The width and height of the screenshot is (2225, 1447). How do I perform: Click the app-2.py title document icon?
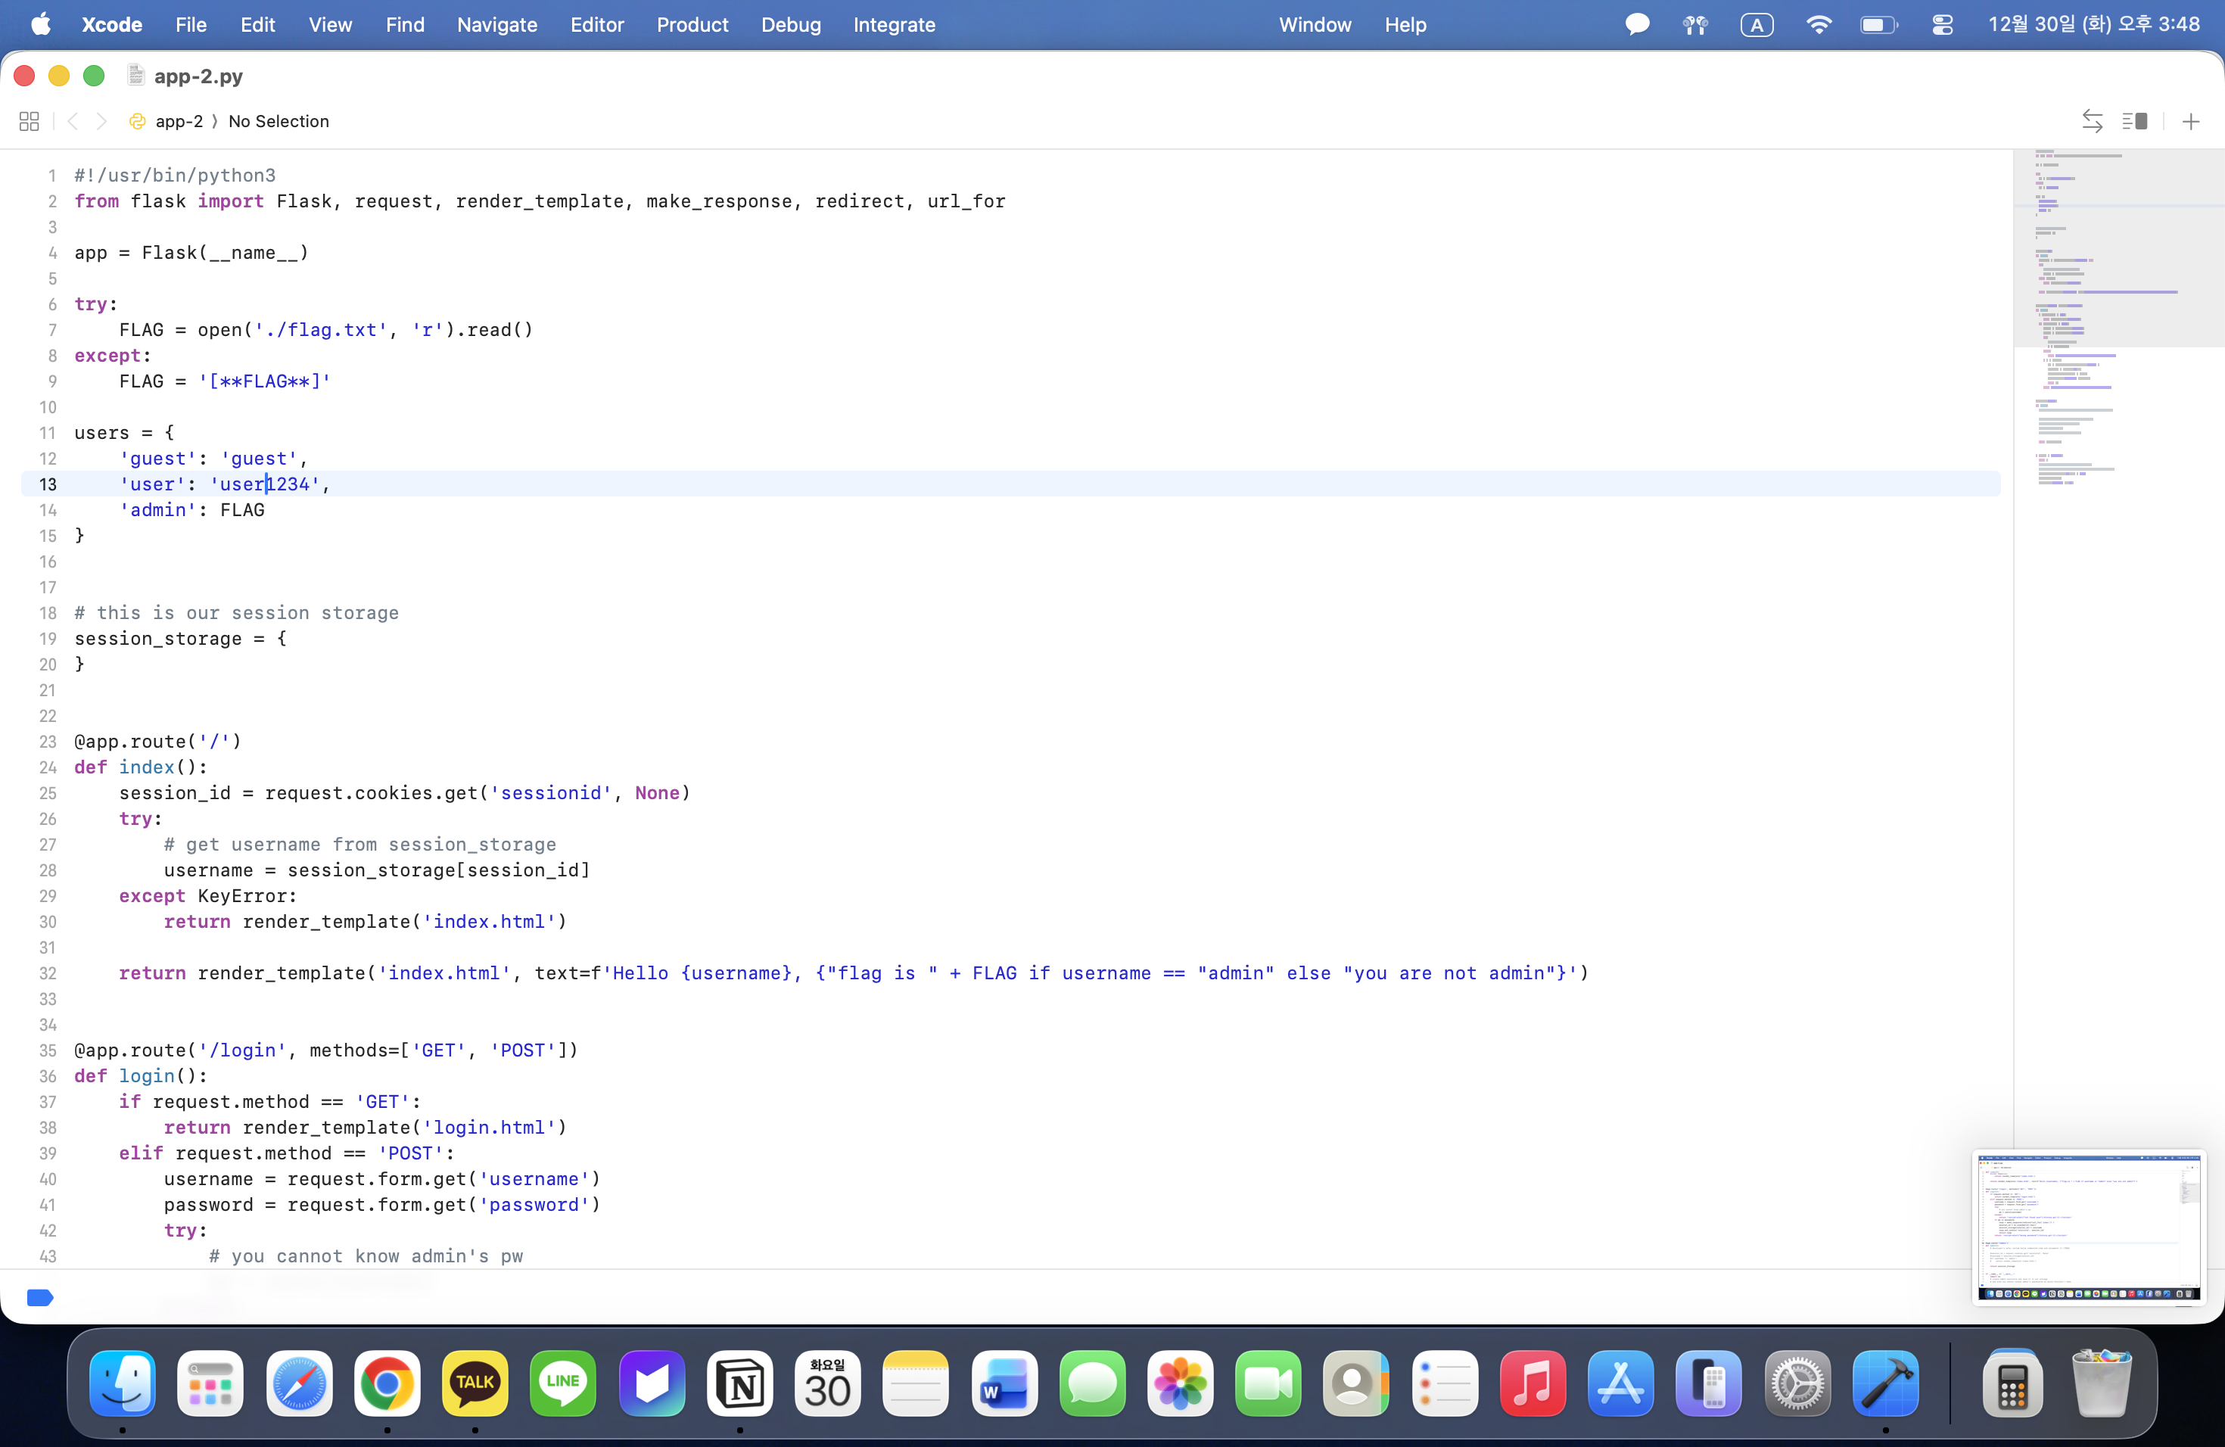pyautogui.click(x=135, y=76)
